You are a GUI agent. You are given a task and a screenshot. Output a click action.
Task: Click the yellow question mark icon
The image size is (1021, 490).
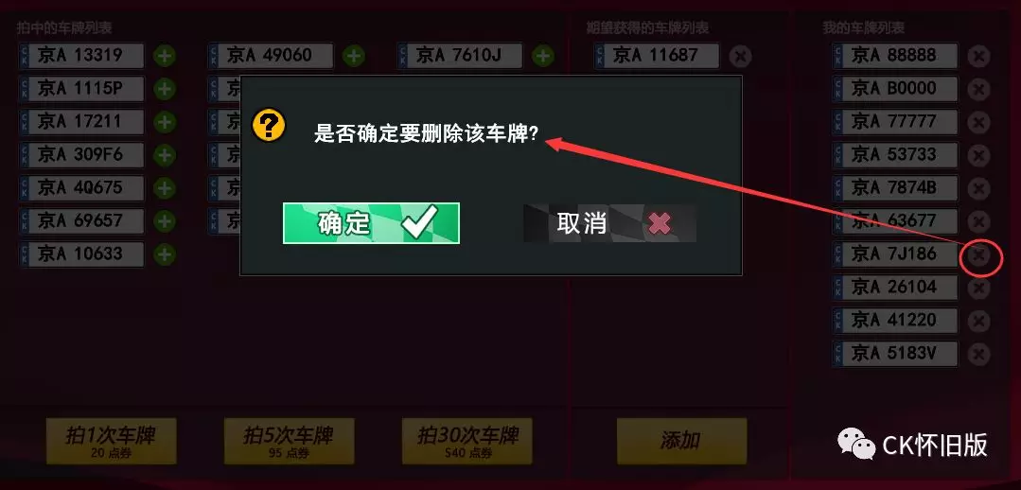pyautogui.click(x=269, y=126)
